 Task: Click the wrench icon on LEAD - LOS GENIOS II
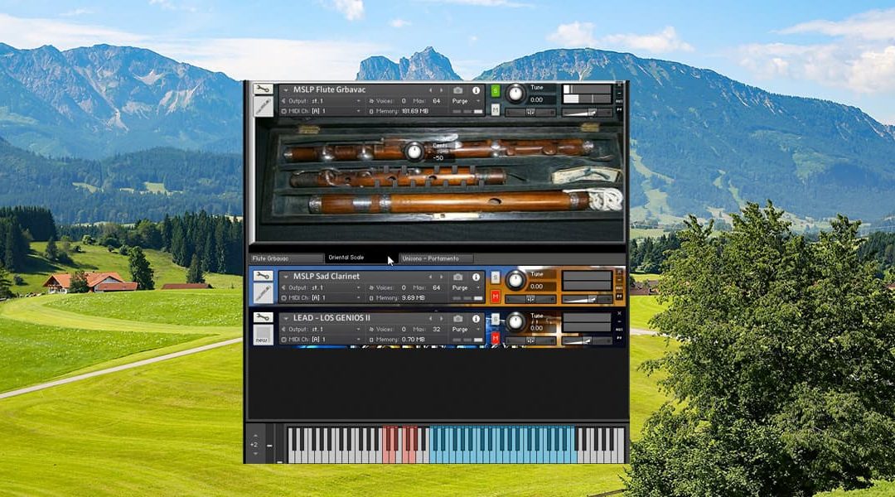pyautogui.click(x=263, y=317)
